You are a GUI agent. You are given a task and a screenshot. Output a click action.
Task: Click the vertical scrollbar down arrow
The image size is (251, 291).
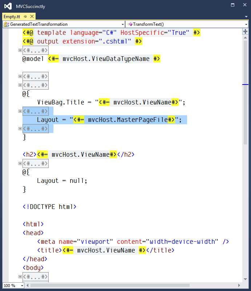coord(245,279)
